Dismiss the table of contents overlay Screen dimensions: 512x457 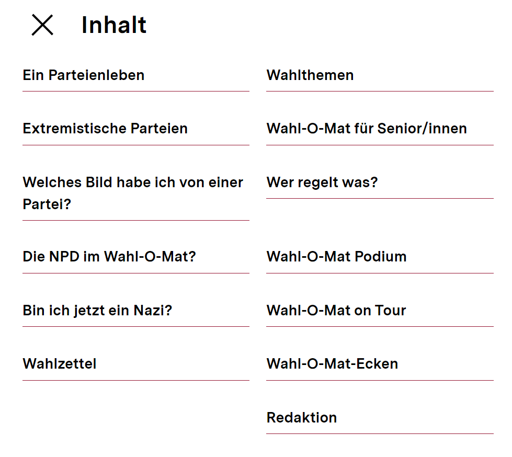point(42,25)
